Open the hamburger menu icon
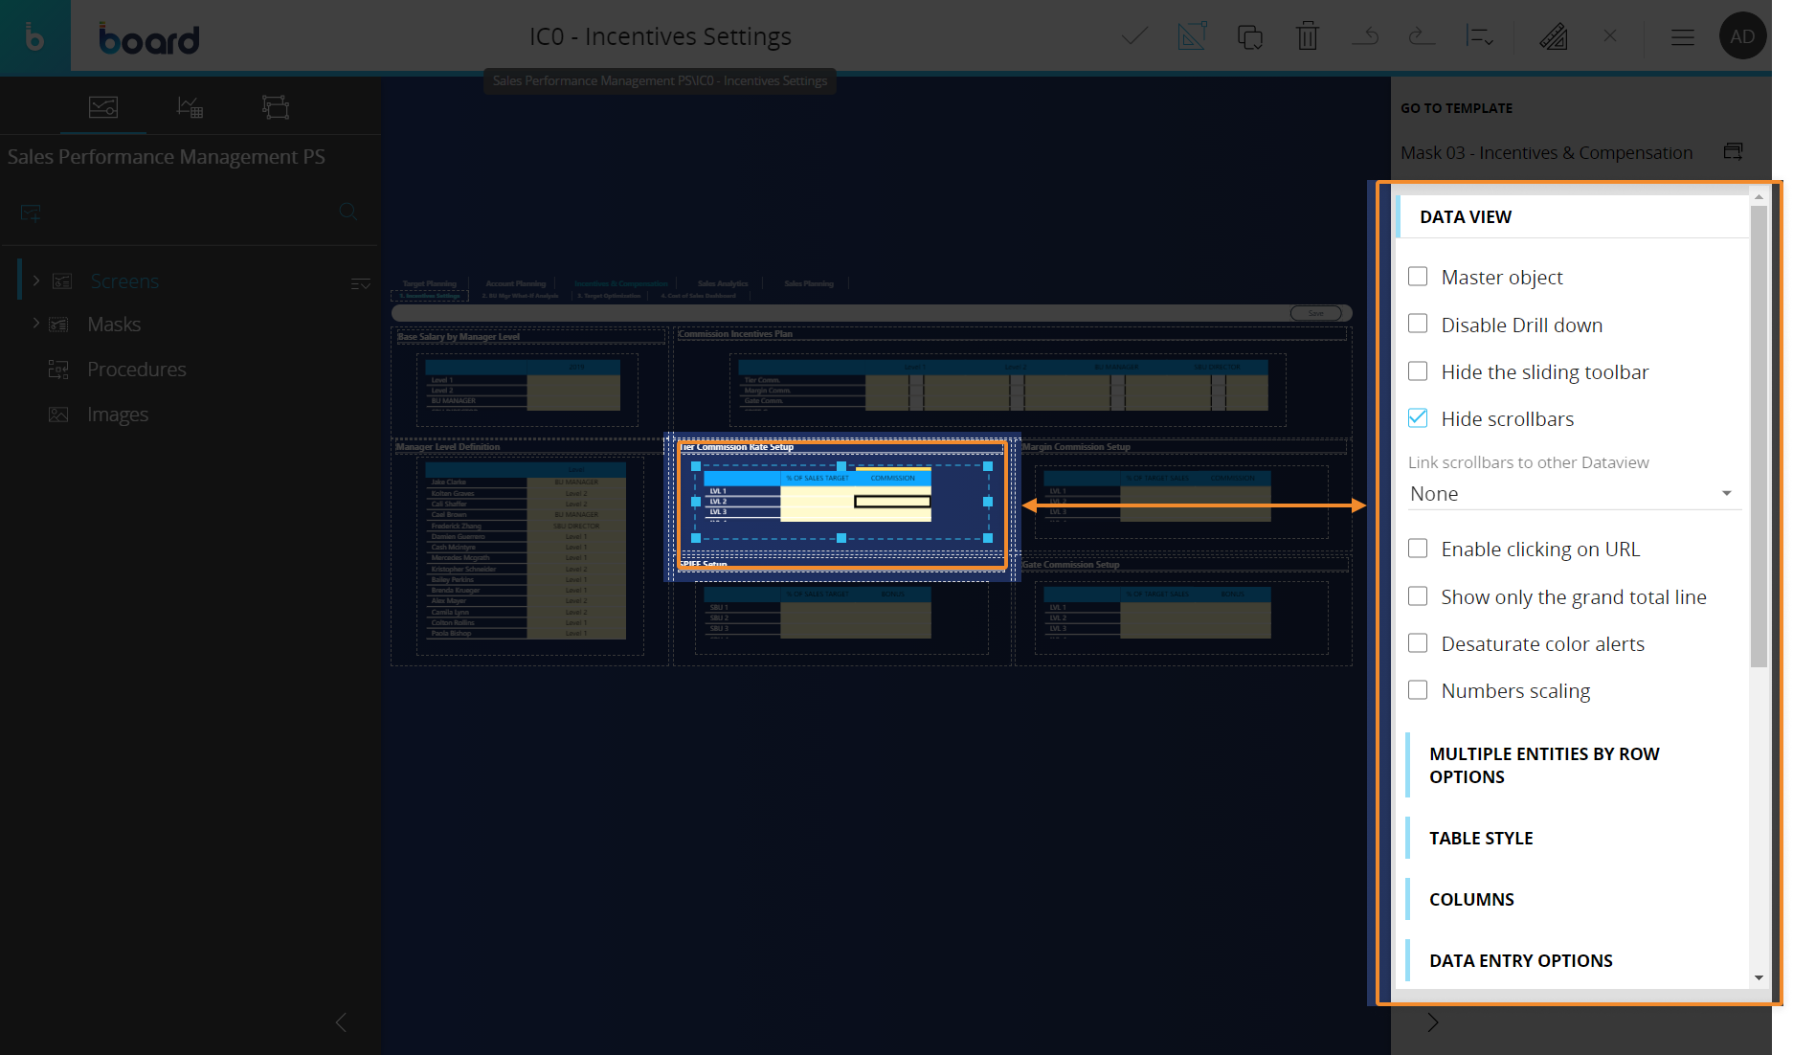Screen dimensions: 1793x1055 pos(1682,37)
